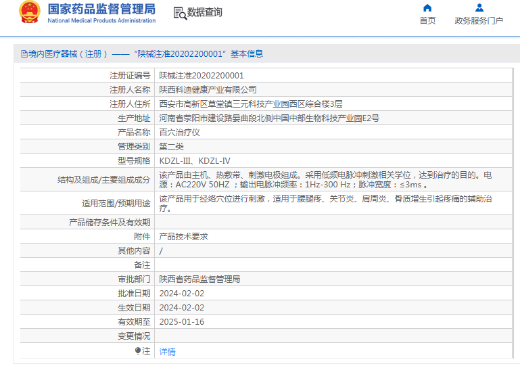520x366 pixels.
Task: Click the 结构及组成/主要组成成分 label
Action: [104, 180]
